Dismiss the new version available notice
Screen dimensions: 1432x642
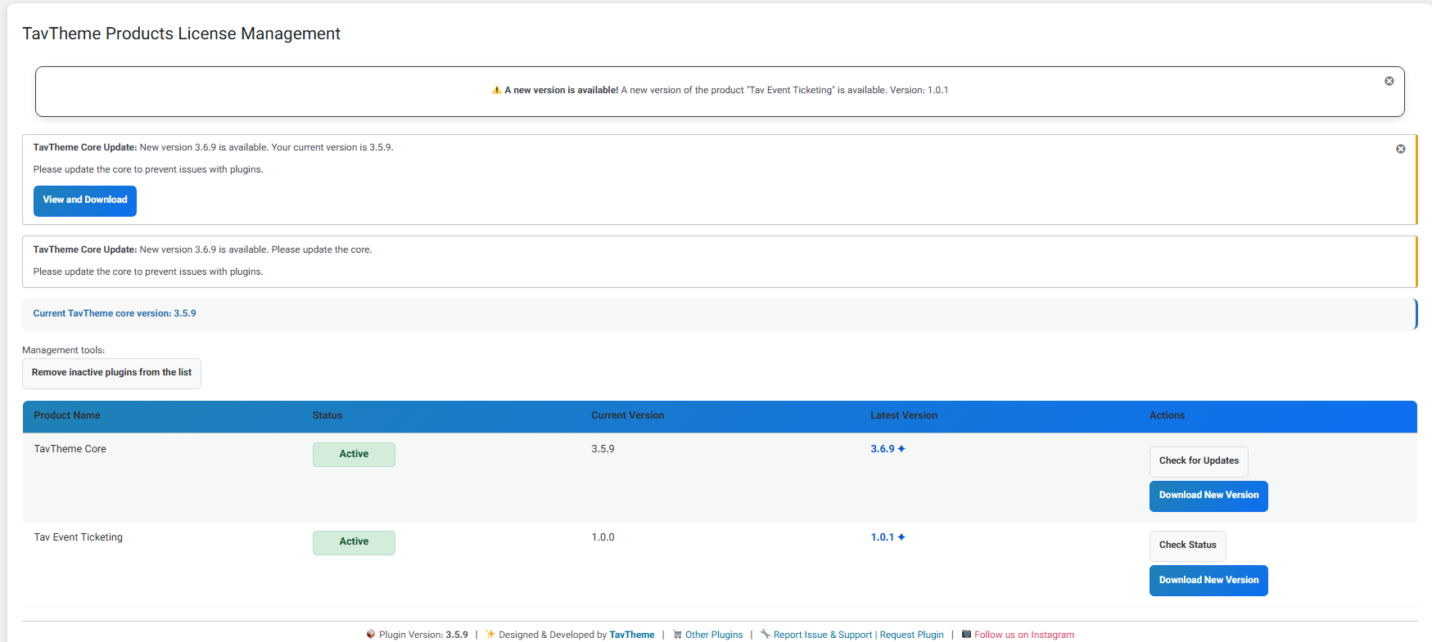click(x=1389, y=81)
